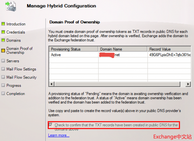This screenshot has width=194, height=141.
Task: Sort by the Provisioning Status column header
Action: (x=73, y=49)
